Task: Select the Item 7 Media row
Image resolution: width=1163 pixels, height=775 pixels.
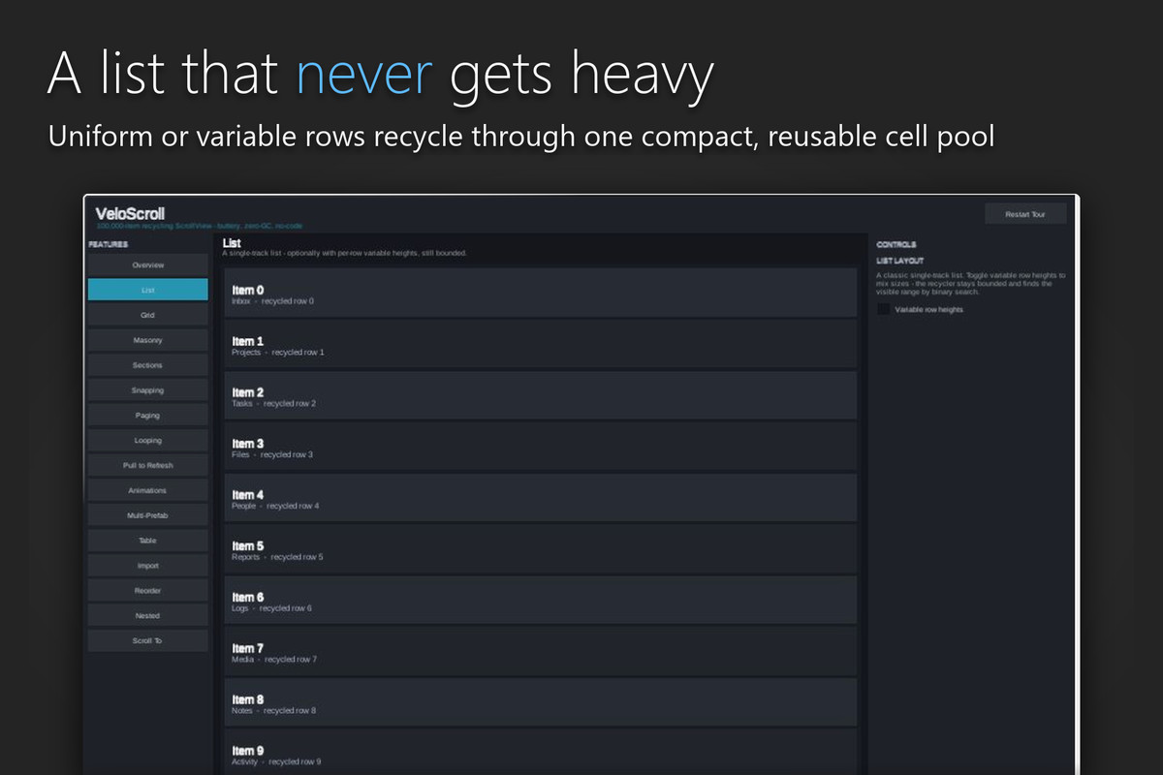Action: click(x=541, y=652)
